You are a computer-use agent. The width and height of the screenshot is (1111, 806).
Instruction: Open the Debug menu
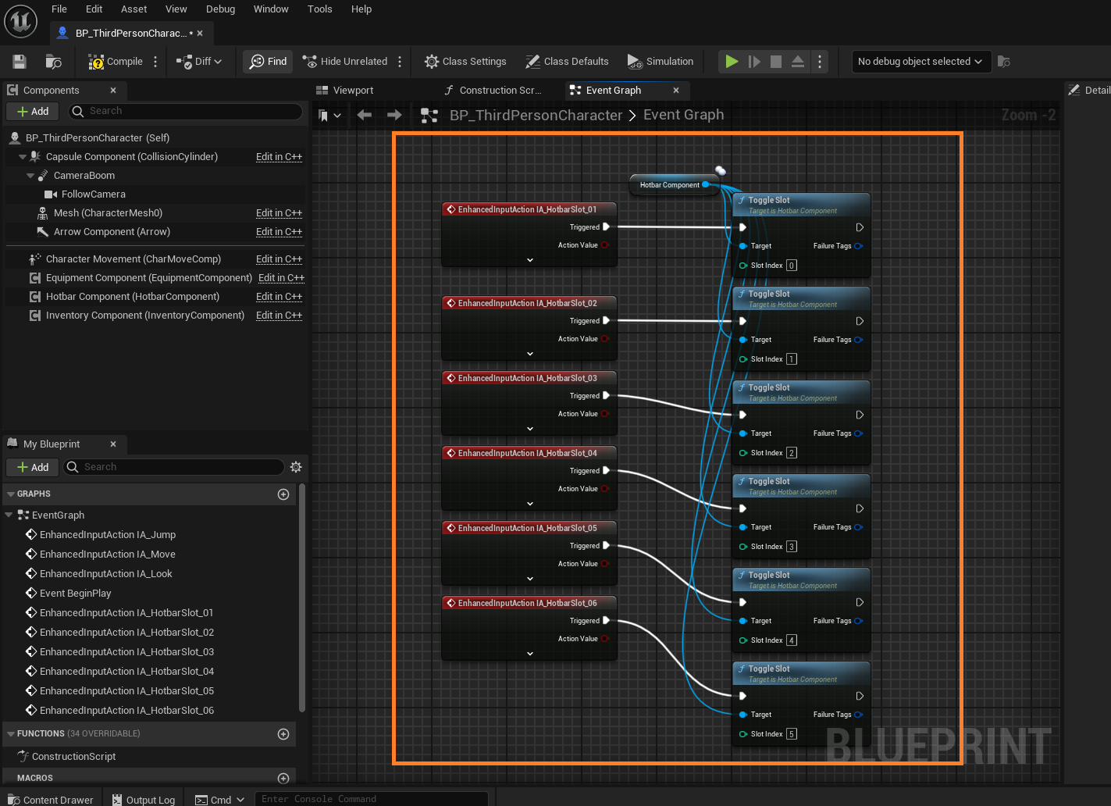point(220,9)
